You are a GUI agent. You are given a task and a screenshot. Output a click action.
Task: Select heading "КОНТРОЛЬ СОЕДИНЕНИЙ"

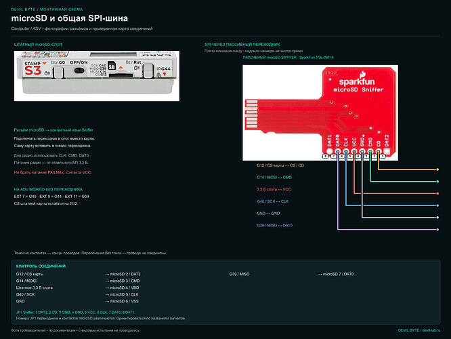[41, 266]
